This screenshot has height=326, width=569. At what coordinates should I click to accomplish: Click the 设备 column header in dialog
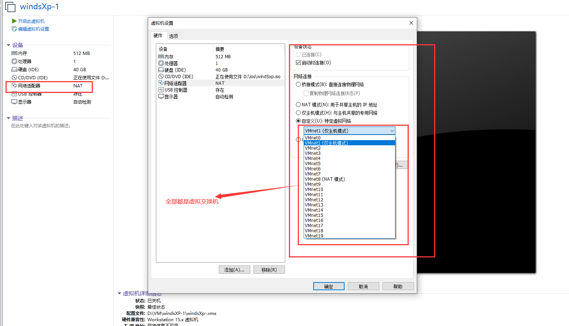[185, 49]
